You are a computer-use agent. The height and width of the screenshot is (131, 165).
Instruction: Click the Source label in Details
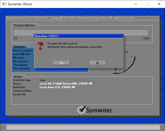[17, 83]
